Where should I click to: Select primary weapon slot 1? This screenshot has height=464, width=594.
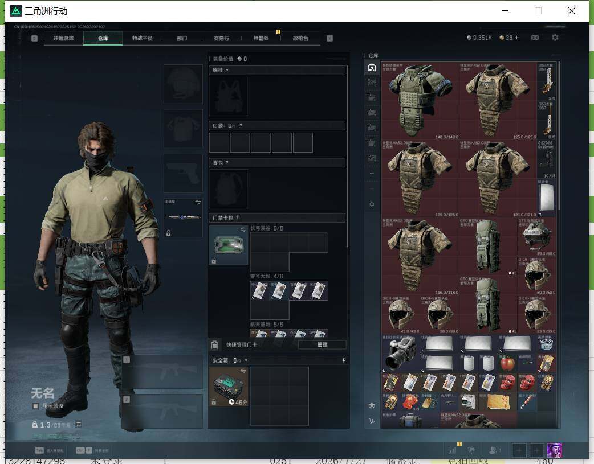(x=162, y=372)
